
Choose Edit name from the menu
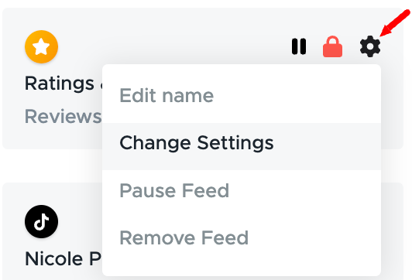pos(167,95)
